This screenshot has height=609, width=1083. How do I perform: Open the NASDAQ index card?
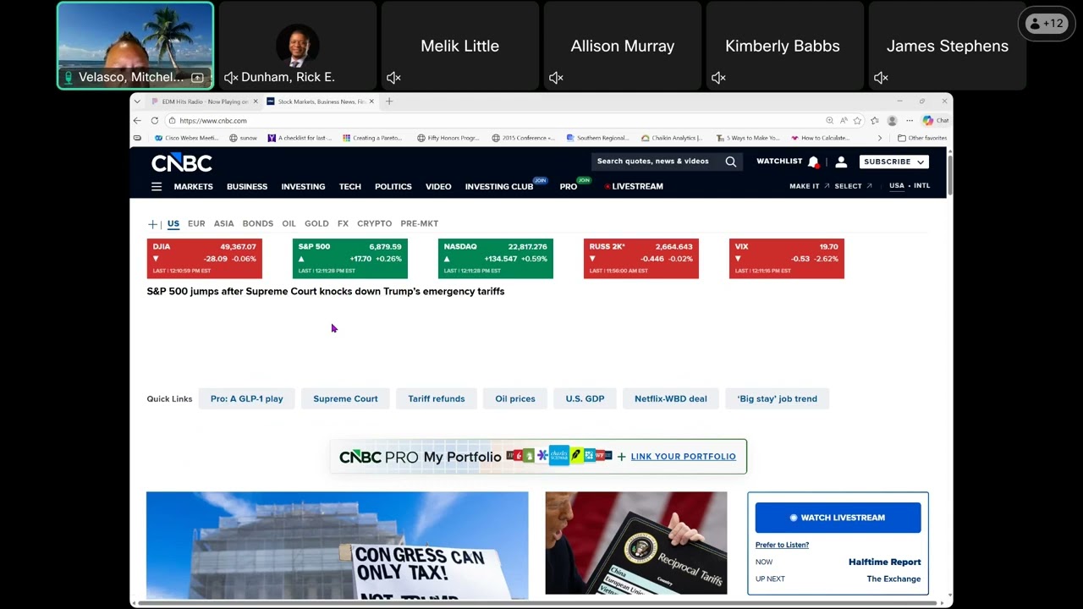[x=496, y=259]
